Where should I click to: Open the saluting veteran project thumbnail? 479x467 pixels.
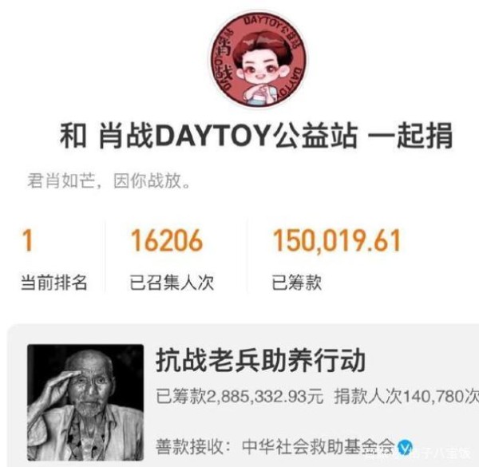[85, 402]
